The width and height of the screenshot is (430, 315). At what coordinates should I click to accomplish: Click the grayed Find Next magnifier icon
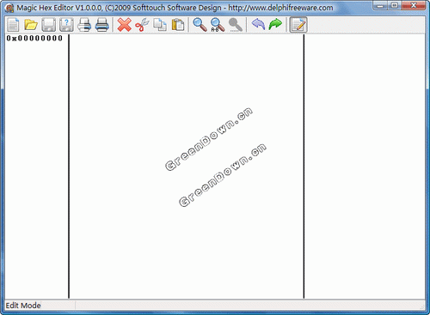pos(236,25)
